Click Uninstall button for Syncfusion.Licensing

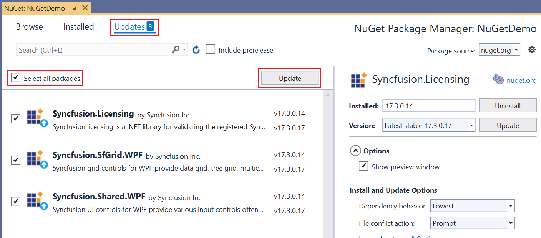click(508, 106)
